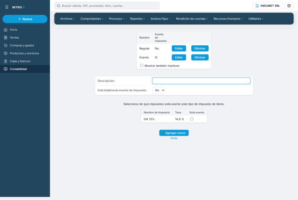Click the NITRO X logo

tap(18, 7)
